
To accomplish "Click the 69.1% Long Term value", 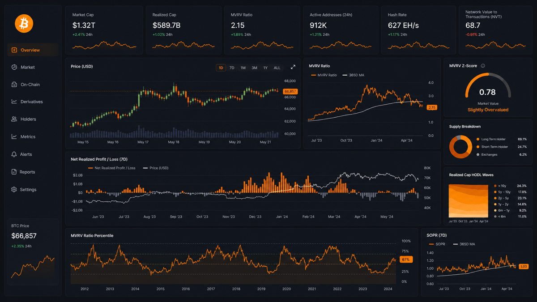I will tap(522, 139).
